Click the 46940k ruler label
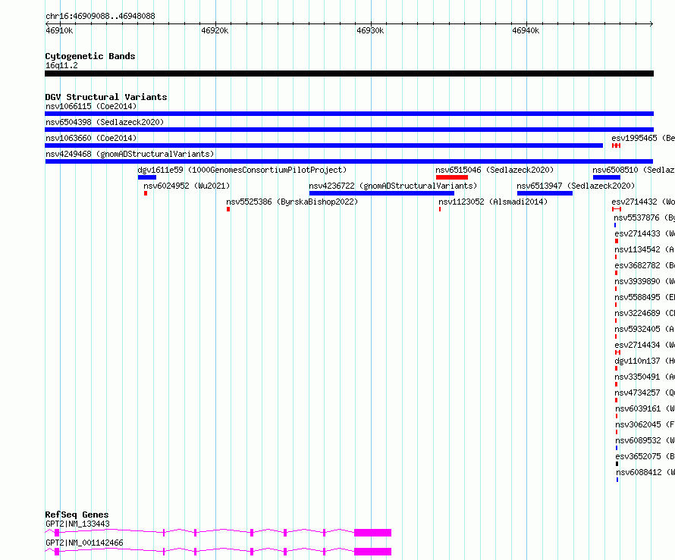Image resolution: width=675 pixels, height=560 pixels. coord(526,30)
